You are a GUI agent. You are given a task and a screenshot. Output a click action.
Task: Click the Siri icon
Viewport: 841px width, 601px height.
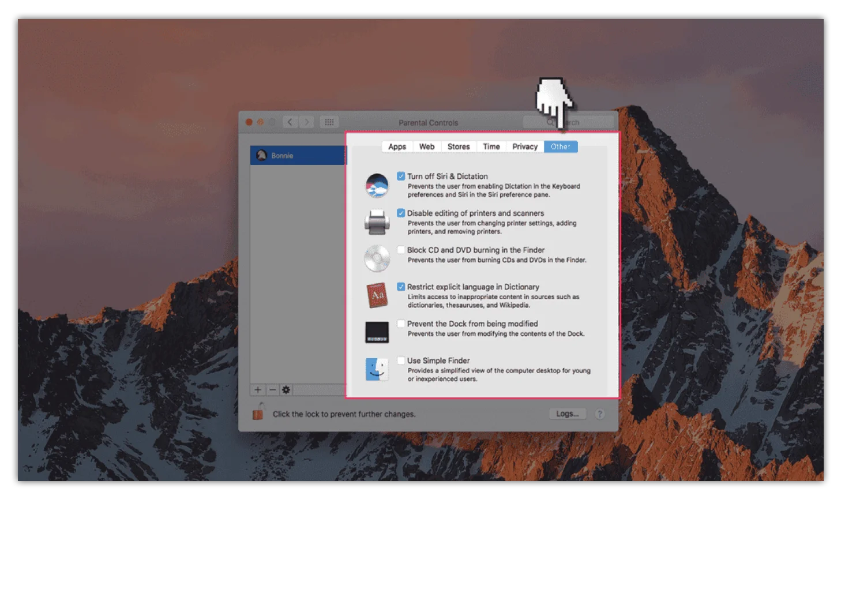[x=377, y=185]
